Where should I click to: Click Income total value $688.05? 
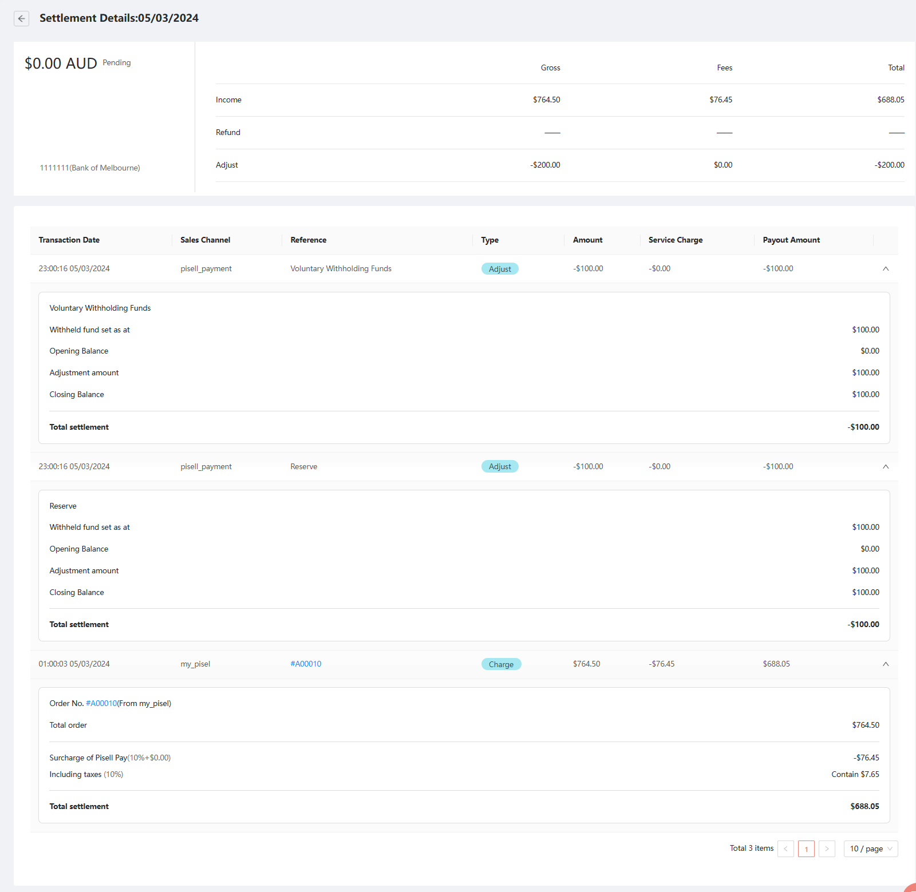[x=891, y=100]
